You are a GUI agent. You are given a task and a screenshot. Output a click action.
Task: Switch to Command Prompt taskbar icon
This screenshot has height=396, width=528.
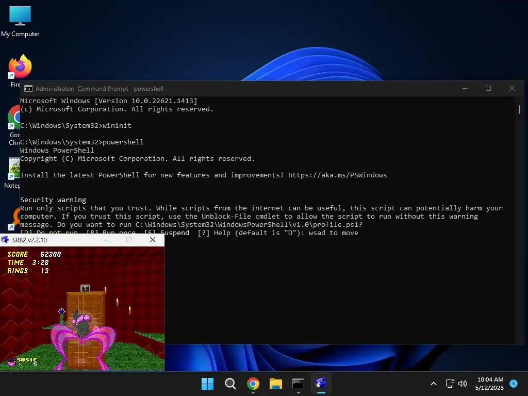point(298,384)
